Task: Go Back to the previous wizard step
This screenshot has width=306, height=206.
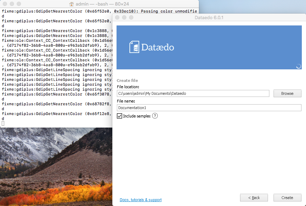Action: 254,198
